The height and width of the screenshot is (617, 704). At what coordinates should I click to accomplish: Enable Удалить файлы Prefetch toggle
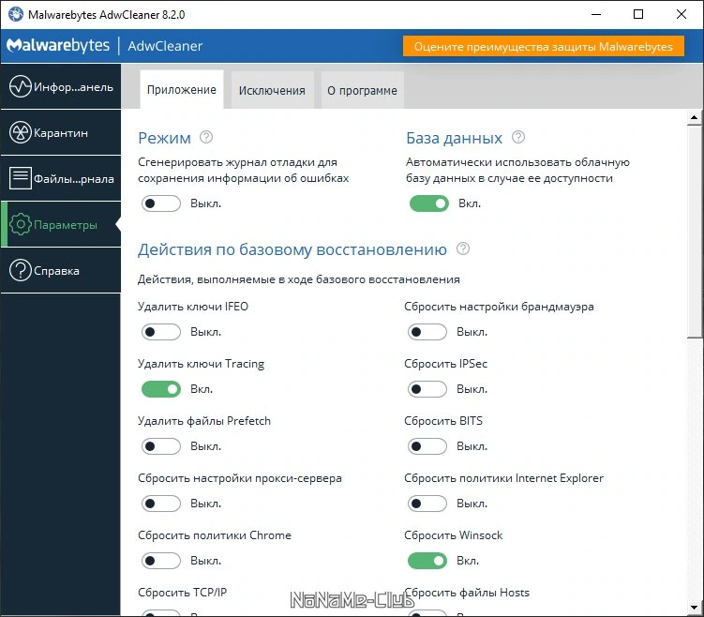click(x=160, y=446)
